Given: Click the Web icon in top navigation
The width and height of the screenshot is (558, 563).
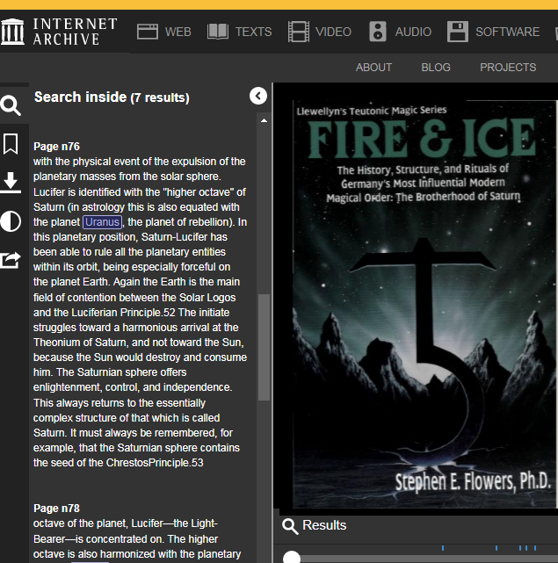Looking at the screenshot, I should [x=148, y=32].
